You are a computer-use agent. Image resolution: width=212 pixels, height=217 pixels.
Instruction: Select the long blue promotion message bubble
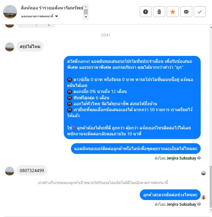tap(132, 97)
